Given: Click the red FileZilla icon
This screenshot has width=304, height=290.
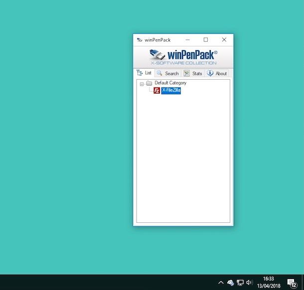Looking at the screenshot, I should pos(157,91).
